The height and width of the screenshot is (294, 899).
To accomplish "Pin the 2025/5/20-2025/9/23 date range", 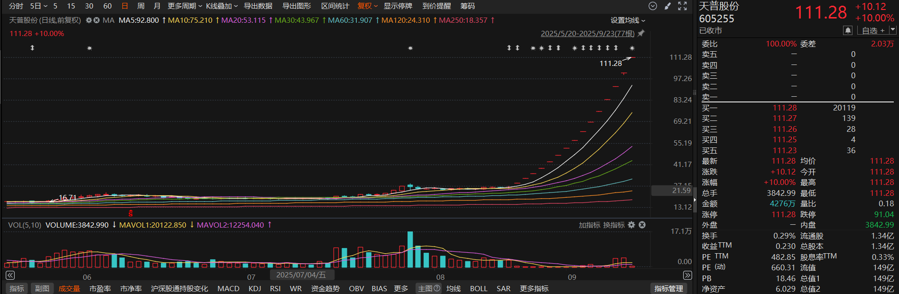I will click(x=641, y=33).
